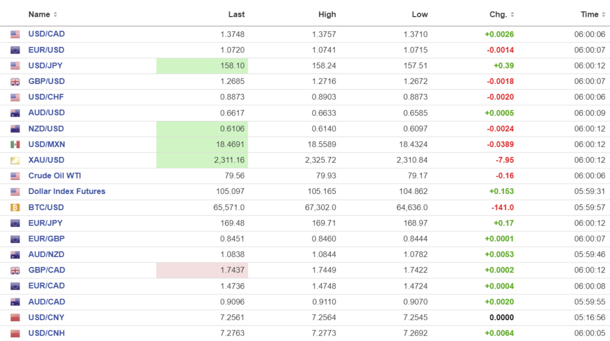Click the High column header
Image resolution: width=610 pixels, height=341 pixels.
(327, 14)
